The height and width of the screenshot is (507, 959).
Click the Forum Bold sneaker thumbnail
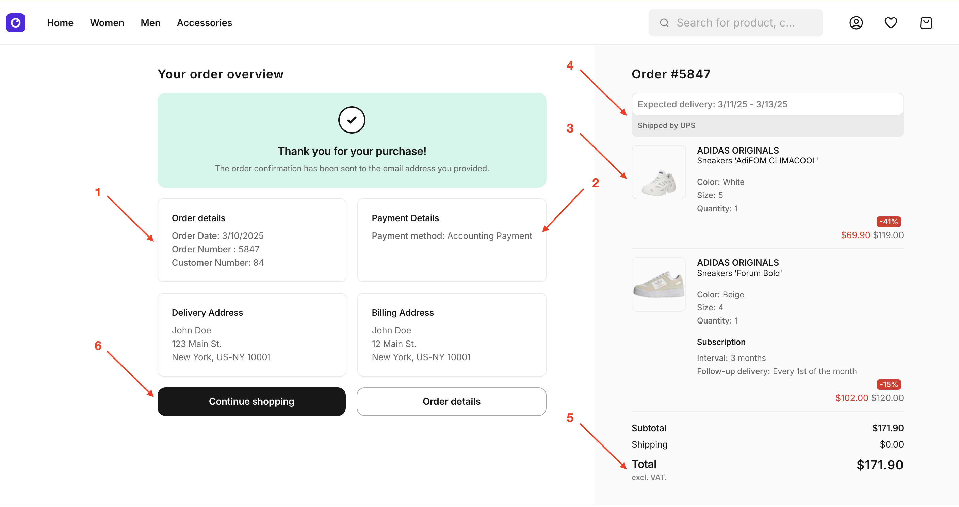coord(658,284)
